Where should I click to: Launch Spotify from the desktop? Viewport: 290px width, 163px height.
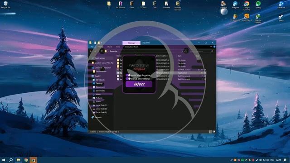click(x=258, y=5)
